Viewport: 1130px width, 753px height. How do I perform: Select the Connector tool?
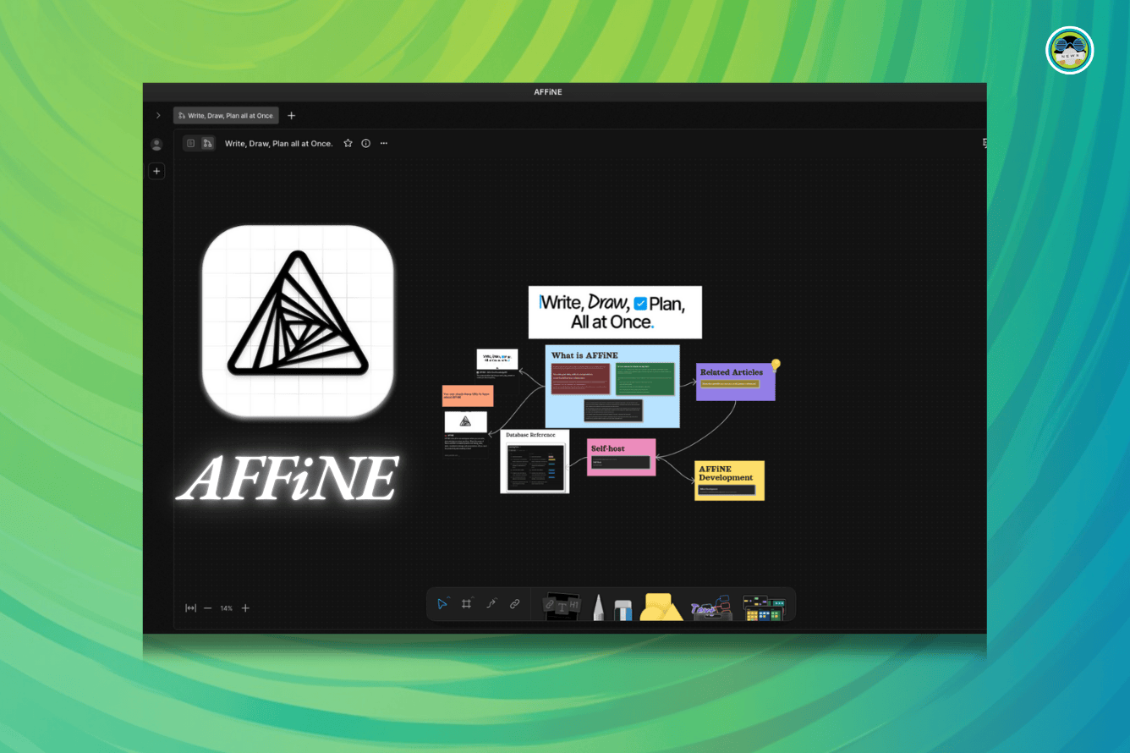(491, 603)
